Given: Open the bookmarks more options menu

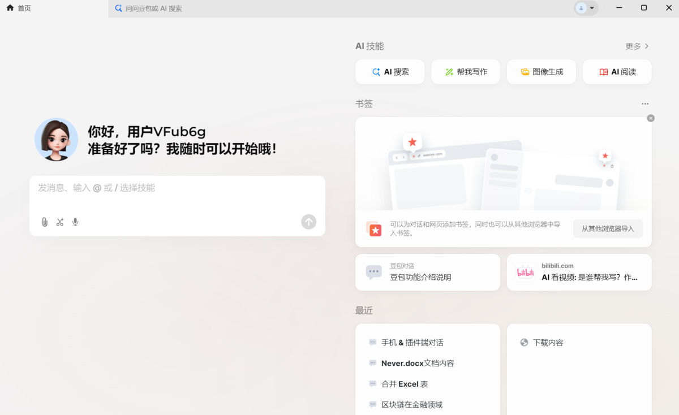Looking at the screenshot, I should click(x=645, y=103).
